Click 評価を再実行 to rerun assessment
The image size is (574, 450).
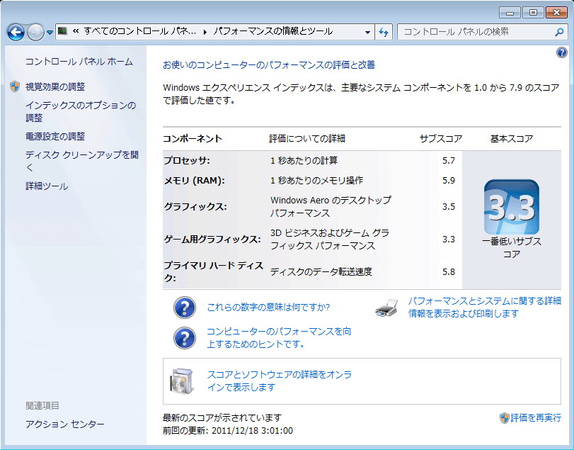tap(536, 417)
